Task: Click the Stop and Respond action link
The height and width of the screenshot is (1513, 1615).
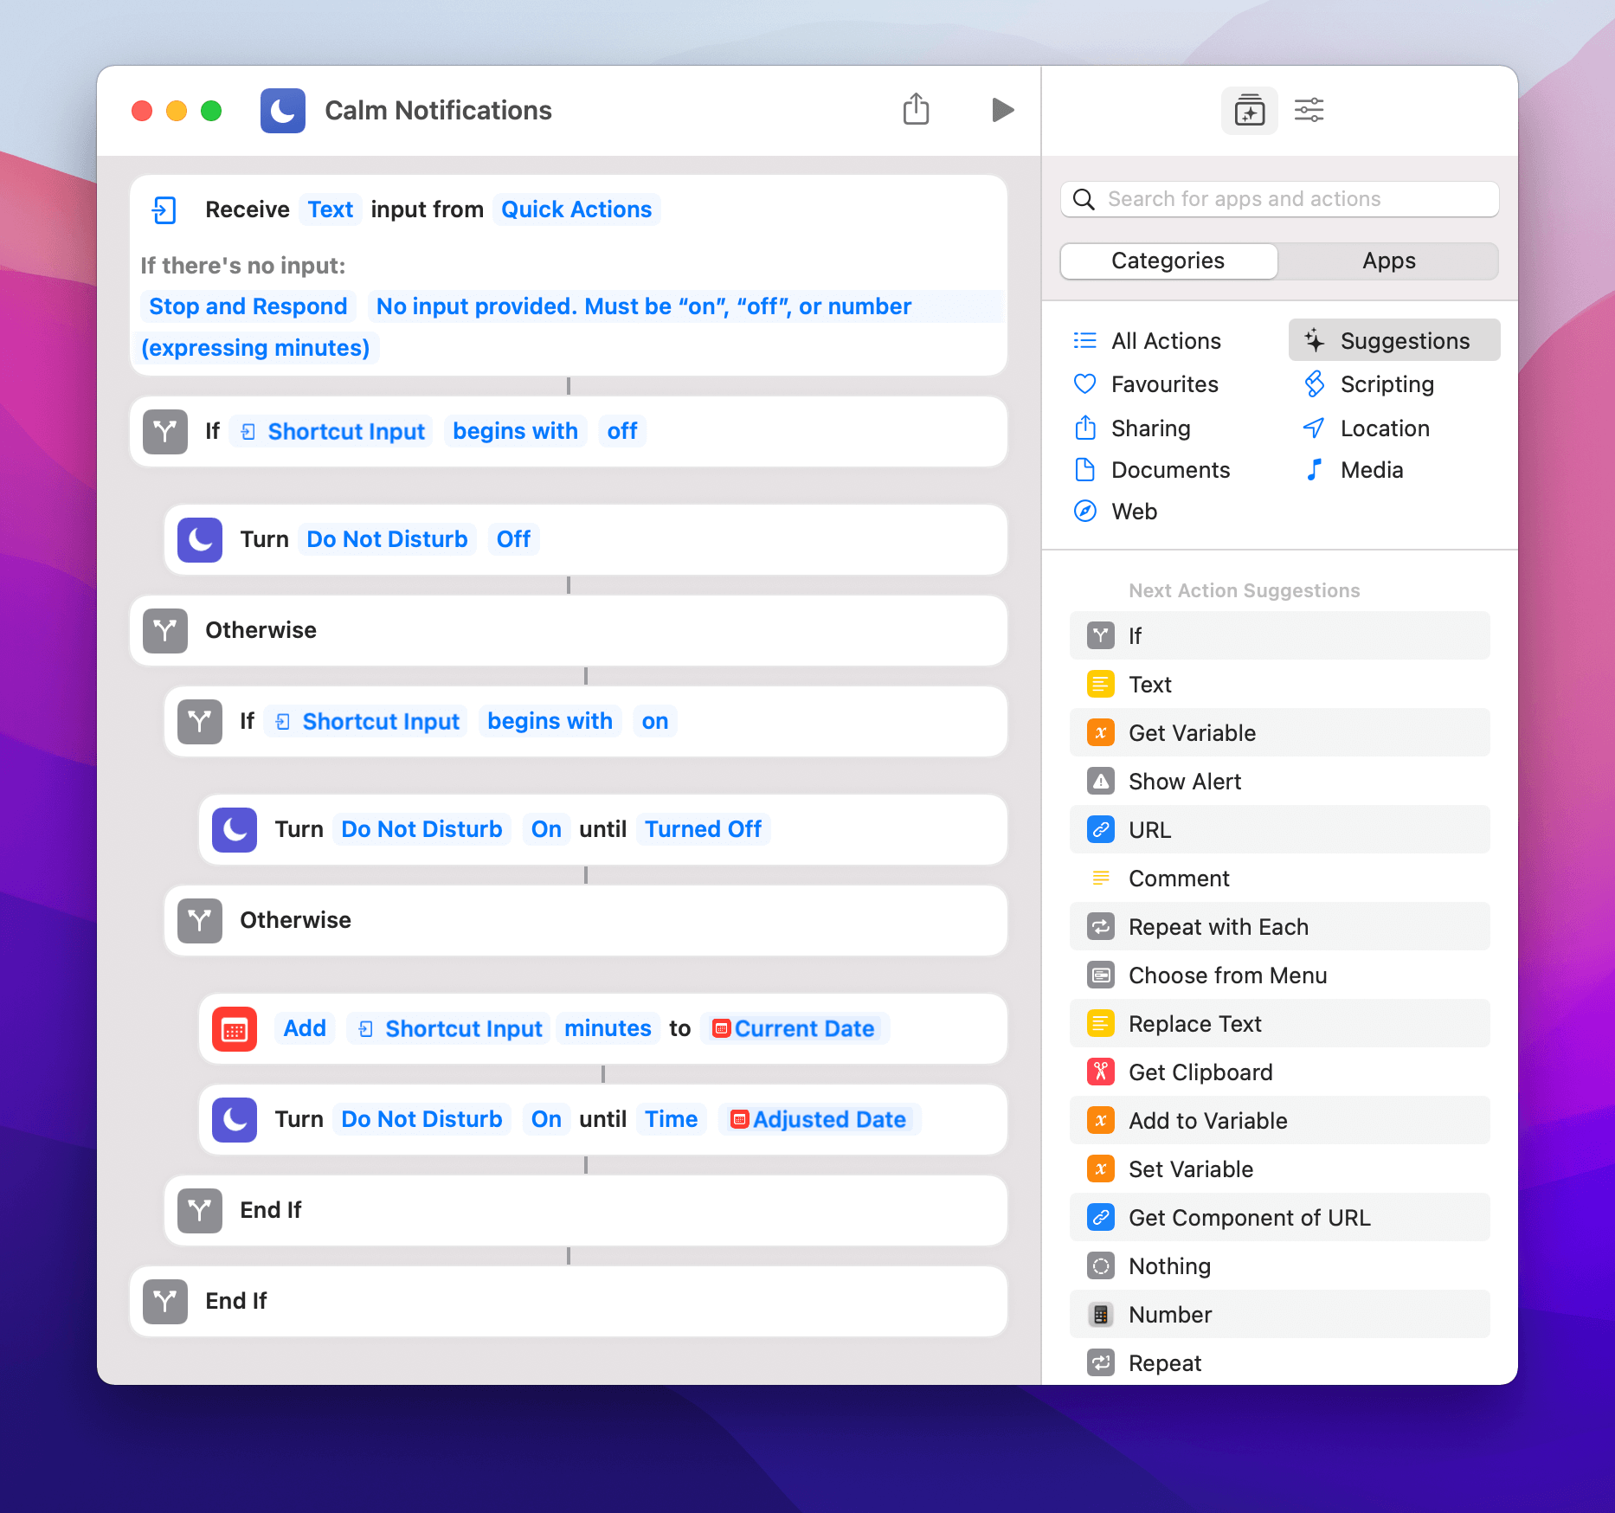Action: pyautogui.click(x=248, y=306)
